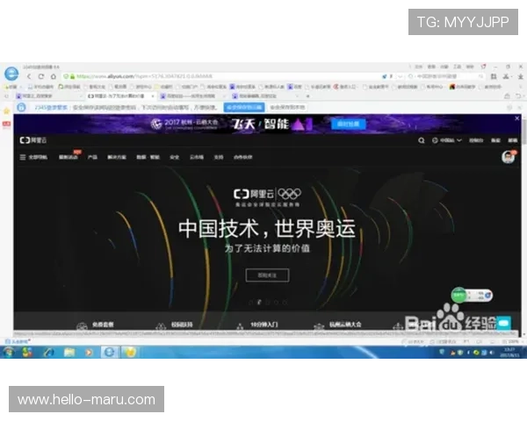Open Internet Explorer from the taskbar
Screen dimensions: 527x421
49,353
